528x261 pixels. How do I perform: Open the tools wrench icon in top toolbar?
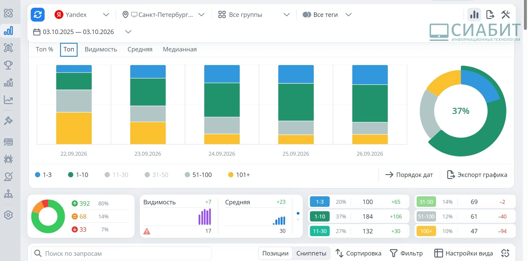coord(506,15)
